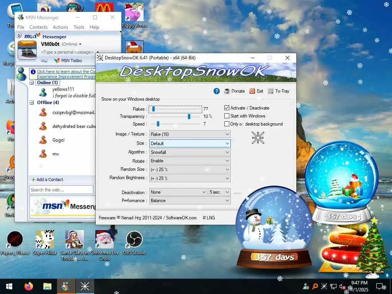Screen dimensions: 392x294
Task: Click the Messenger header collapse arrow icon
Action: 19,36
